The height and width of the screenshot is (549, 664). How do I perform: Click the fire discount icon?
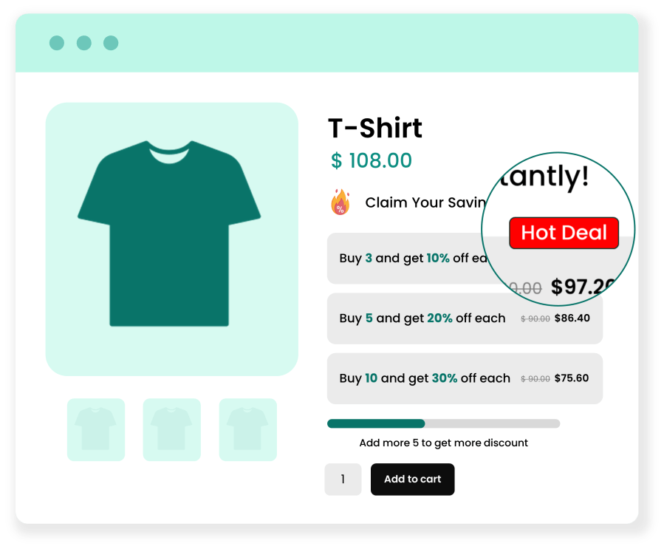(x=340, y=202)
